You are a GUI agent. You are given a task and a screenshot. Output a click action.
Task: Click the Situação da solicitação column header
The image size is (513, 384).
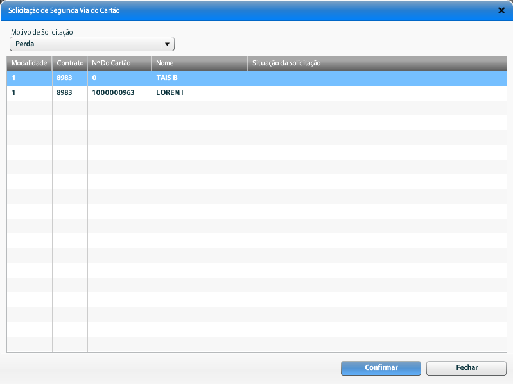(x=378, y=63)
